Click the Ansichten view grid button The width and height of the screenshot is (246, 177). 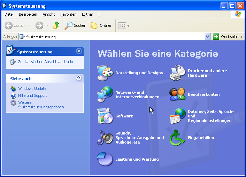coord(122,26)
